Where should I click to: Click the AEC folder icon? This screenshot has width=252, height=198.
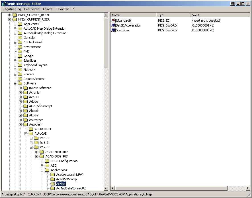[x=47, y=165]
